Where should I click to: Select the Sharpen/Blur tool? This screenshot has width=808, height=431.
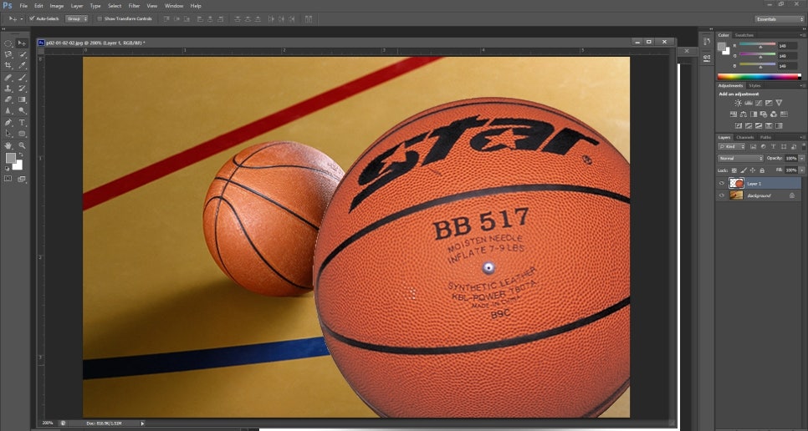coord(8,110)
